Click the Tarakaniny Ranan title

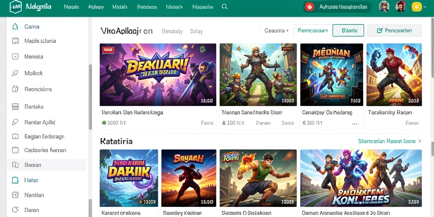click(390, 113)
